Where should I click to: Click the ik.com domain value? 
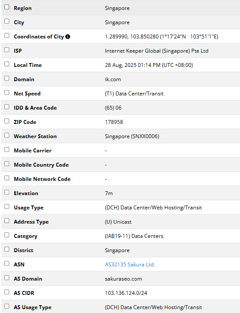(x=113, y=79)
